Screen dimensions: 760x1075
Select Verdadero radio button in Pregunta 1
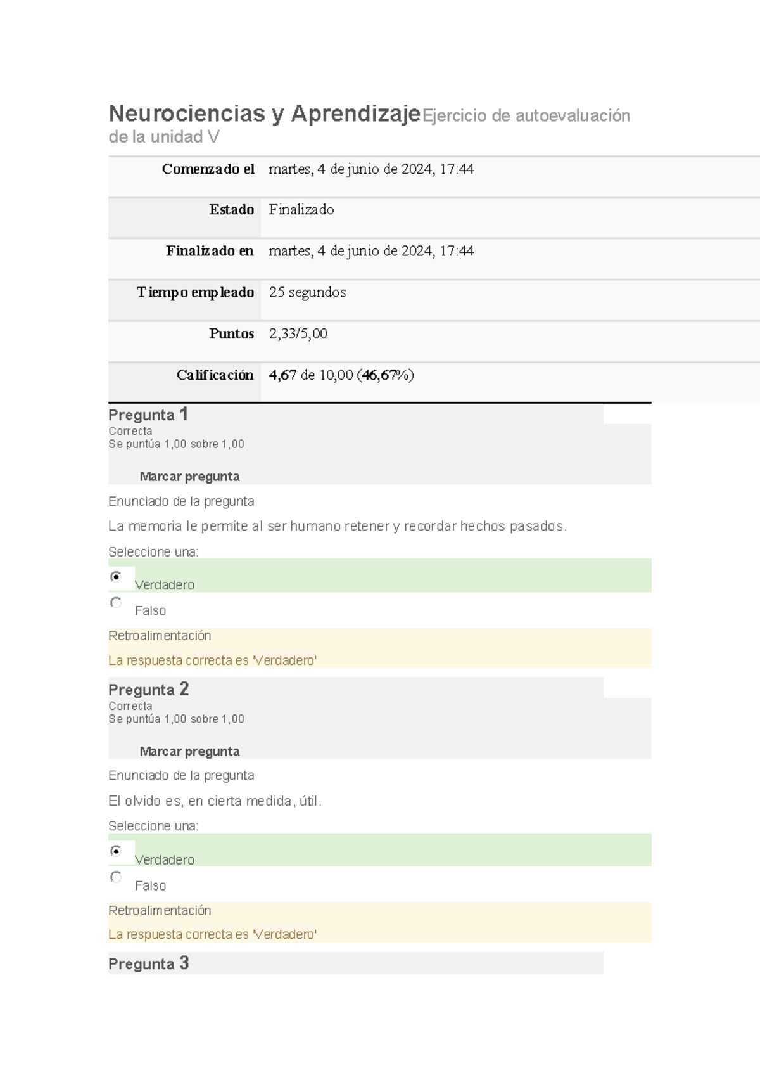(x=116, y=577)
